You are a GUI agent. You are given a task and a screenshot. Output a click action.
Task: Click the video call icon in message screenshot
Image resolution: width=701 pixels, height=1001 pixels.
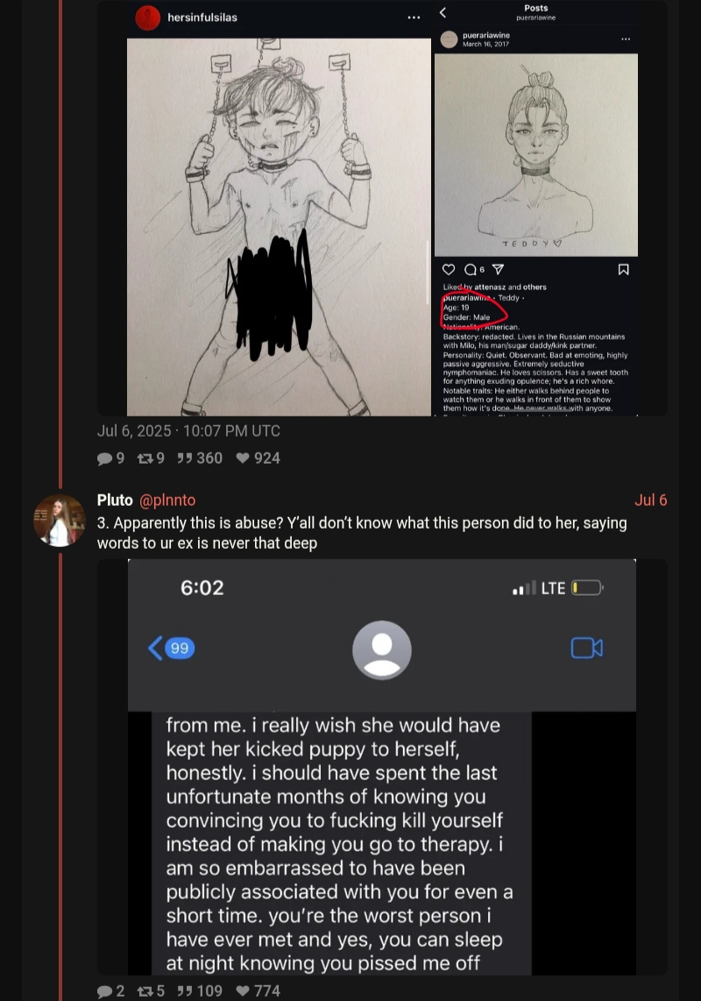pyautogui.click(x=586, y=648)
